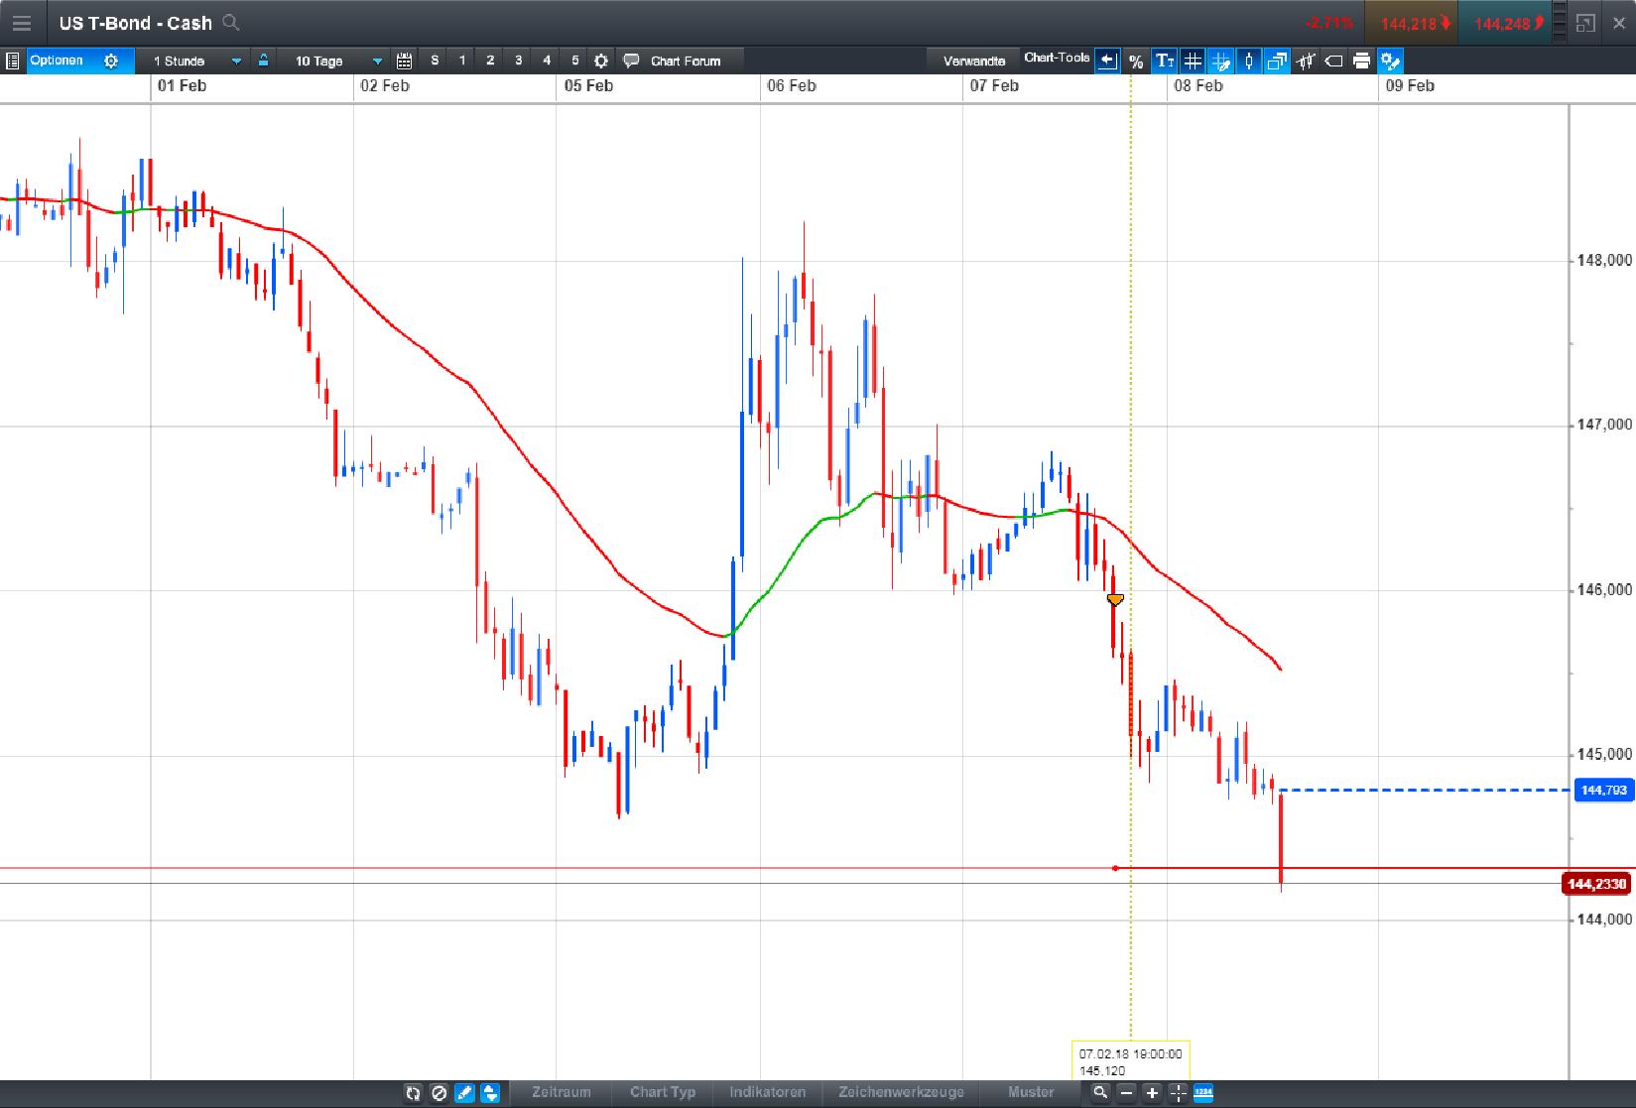Open the 1 Stunde timeframe dropdown
1636x1108 pixels.
tap(236, 61)
